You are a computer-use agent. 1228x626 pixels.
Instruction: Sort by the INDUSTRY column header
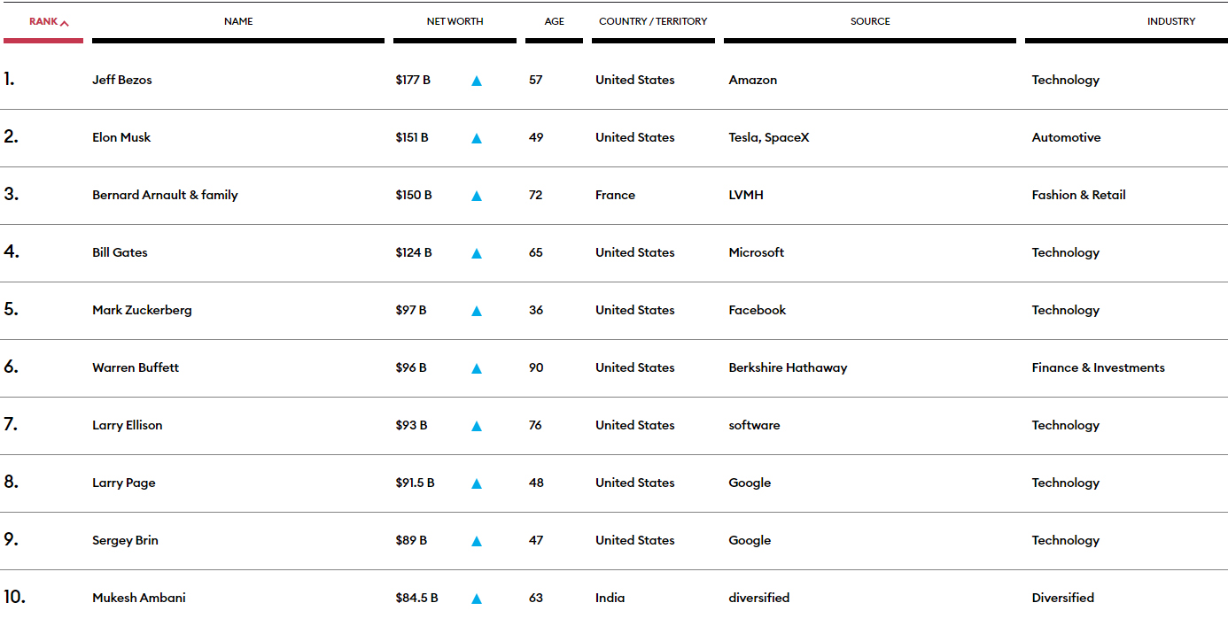point(1171,21)
